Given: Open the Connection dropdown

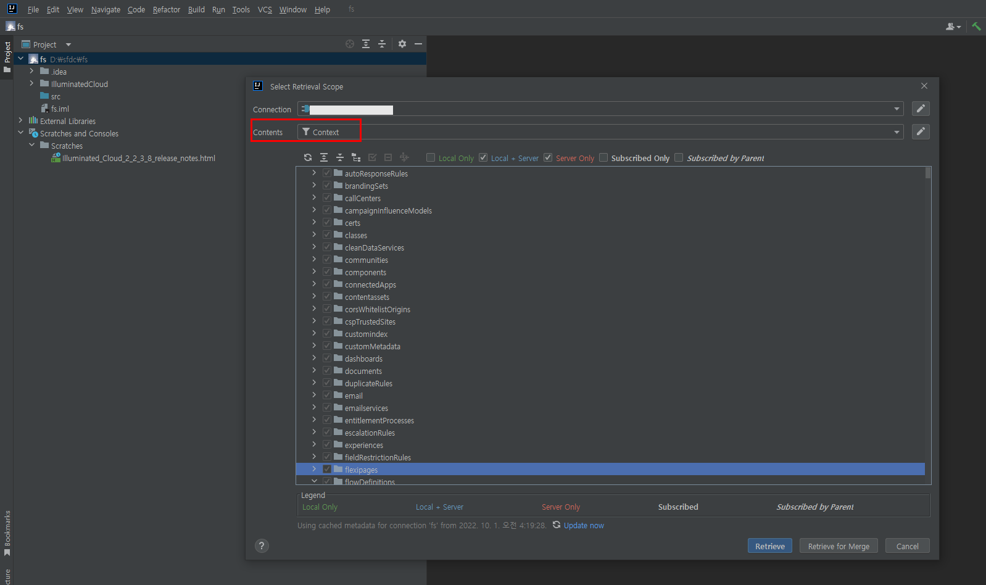Looking at the screenshot, I should (x=897, y=109).
